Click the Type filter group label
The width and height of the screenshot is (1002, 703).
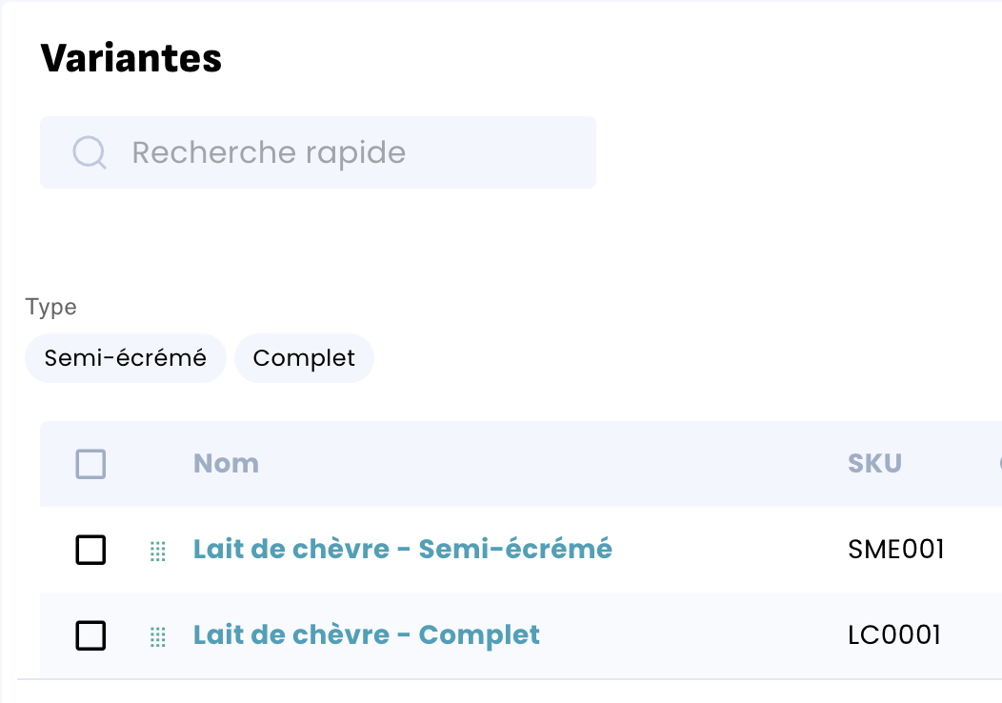pos(50,307)
